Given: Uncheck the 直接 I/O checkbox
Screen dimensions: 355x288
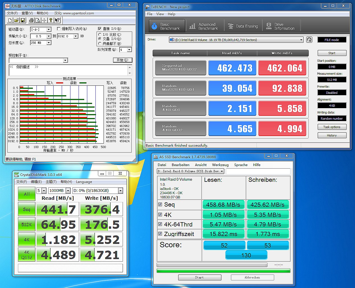Looking at the screenshot, I should (100, 29).
